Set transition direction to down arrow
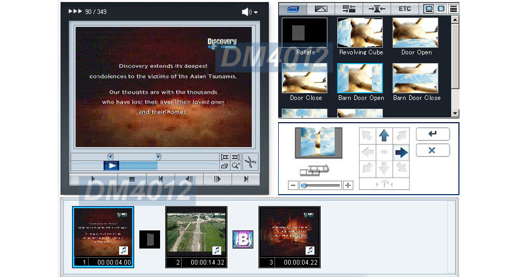This screenshot has width=518, height=277. [x=384, y=168]
